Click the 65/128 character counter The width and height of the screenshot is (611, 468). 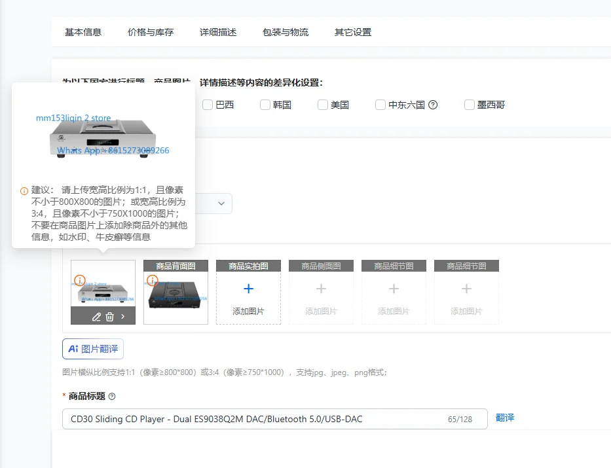click(x=460, y=420)
